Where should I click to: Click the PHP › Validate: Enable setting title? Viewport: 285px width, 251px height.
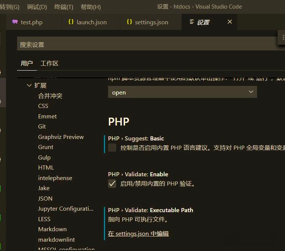[x=138, y=174]
